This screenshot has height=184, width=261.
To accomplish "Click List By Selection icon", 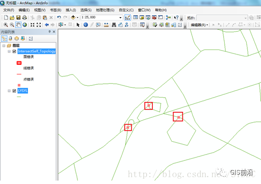I will pos(23,39).
